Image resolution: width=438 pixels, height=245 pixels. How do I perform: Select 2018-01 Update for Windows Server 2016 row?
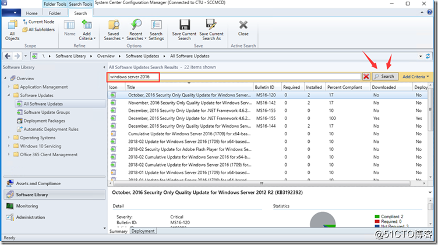(x=267, y=172)
